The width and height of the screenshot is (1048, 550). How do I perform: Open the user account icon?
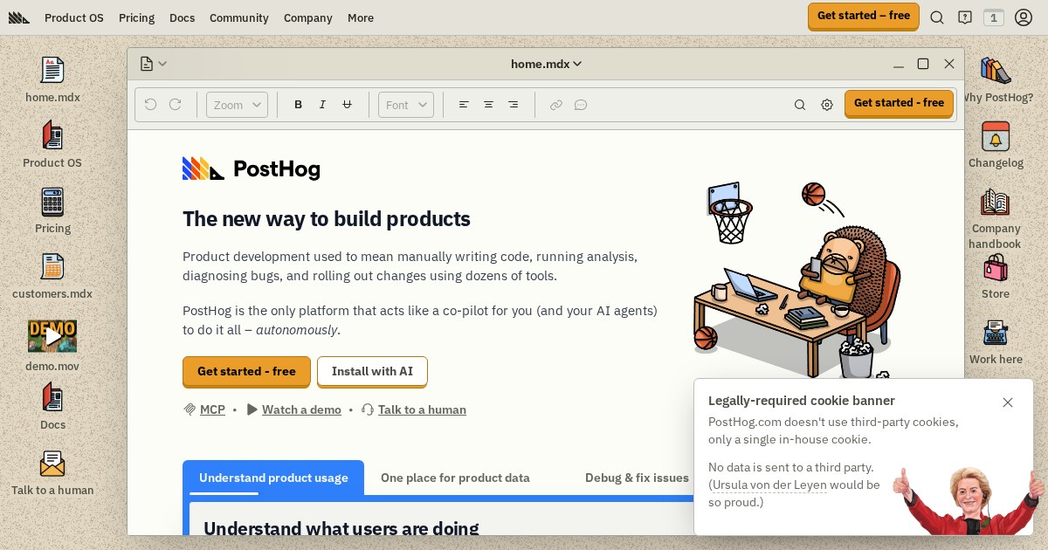(x=1024, y=17)
